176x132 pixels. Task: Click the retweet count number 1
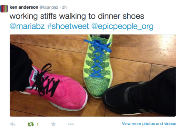(38, 124)
